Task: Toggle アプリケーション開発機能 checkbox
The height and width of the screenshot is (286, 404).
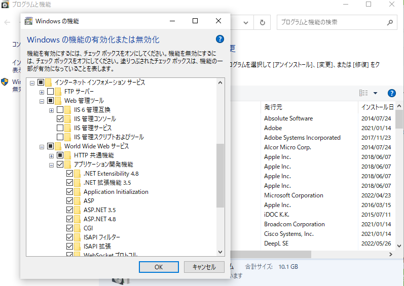Action: [60, 164]
